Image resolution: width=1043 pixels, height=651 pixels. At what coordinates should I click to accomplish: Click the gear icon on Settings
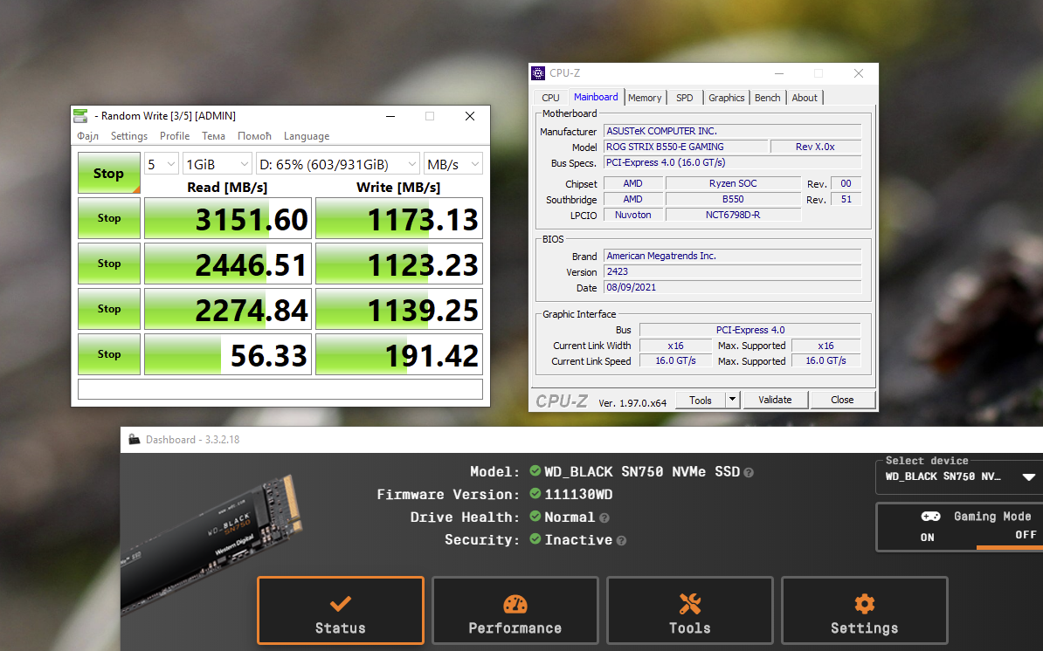[864, 603]
